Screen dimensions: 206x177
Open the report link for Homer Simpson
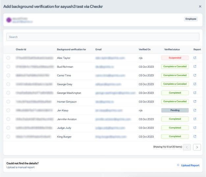click(x=195, y=101)
